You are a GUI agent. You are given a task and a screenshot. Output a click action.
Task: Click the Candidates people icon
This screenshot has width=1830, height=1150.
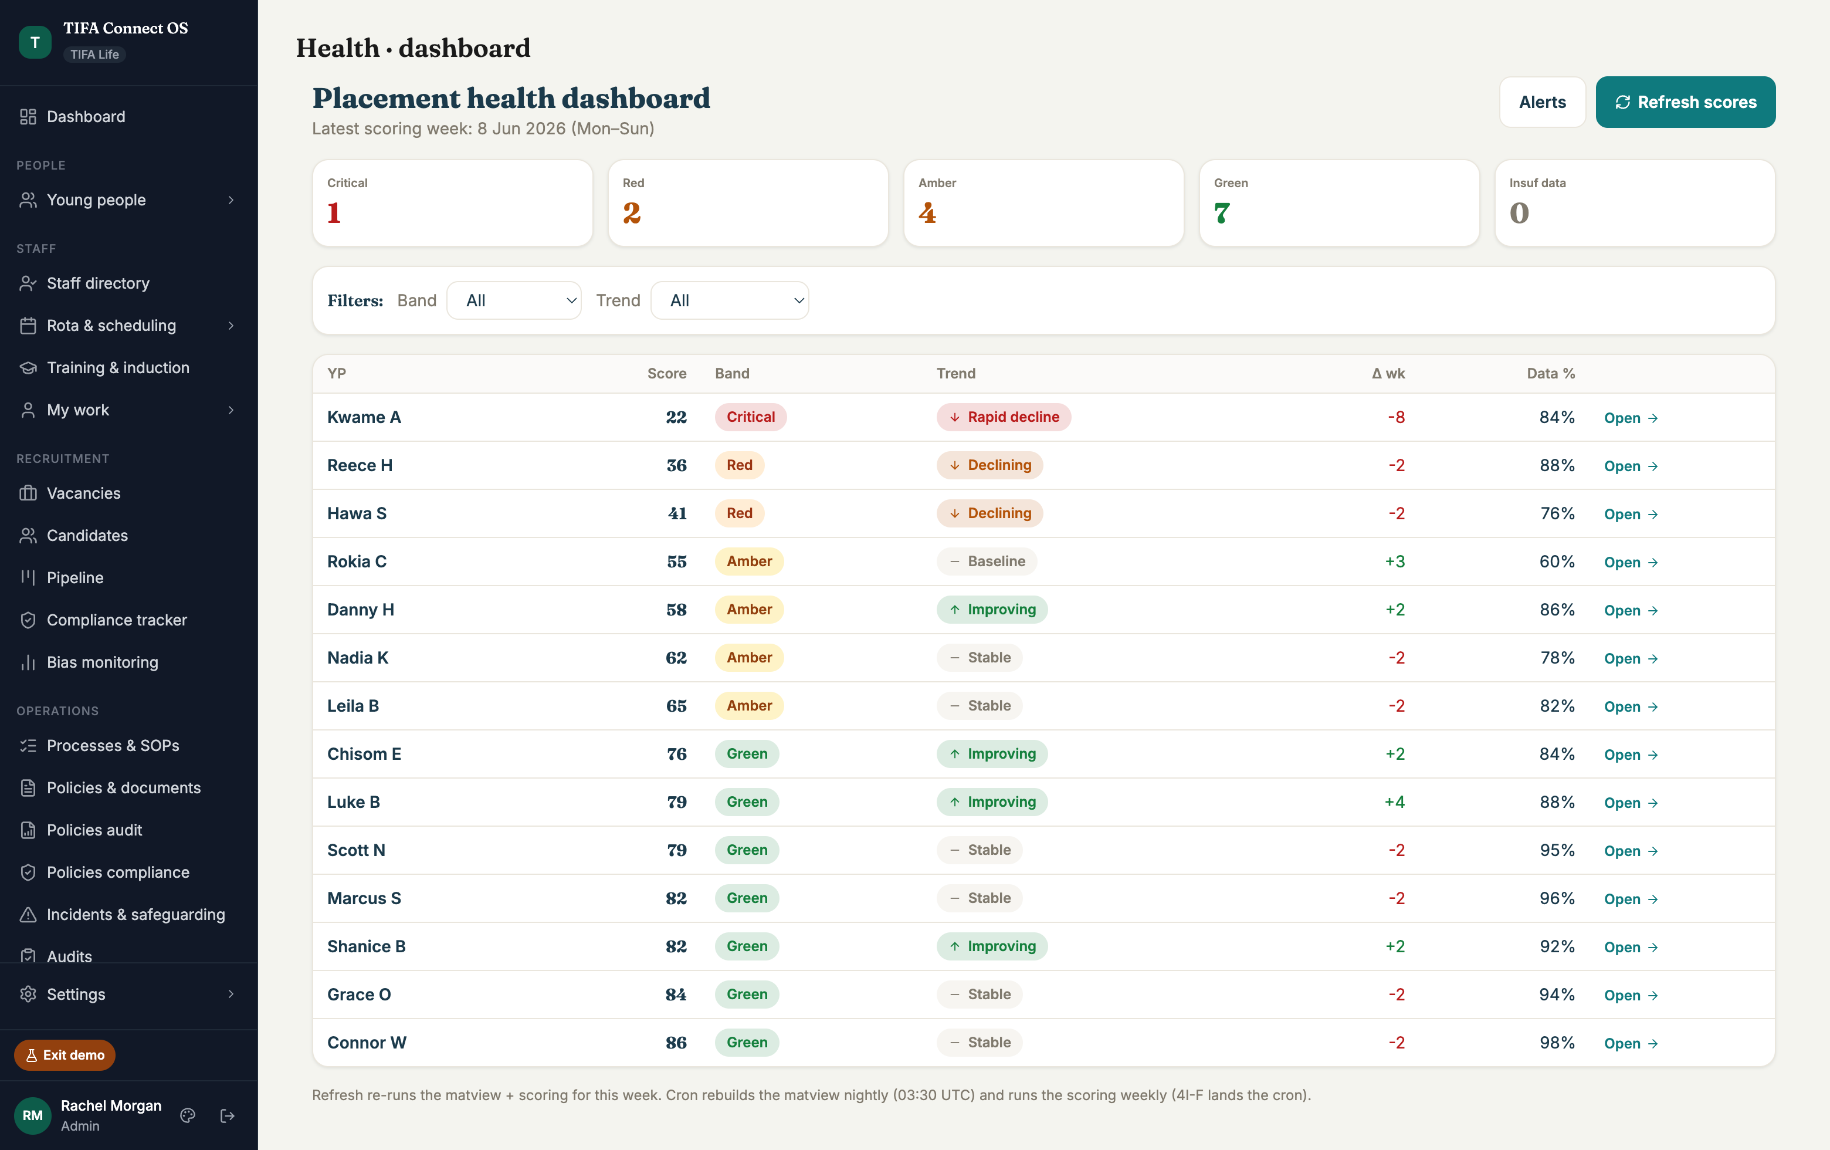(28, 536)
